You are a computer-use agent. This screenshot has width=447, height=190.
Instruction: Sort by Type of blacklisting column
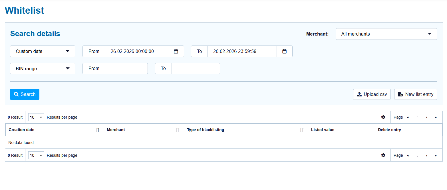point(301,130)
